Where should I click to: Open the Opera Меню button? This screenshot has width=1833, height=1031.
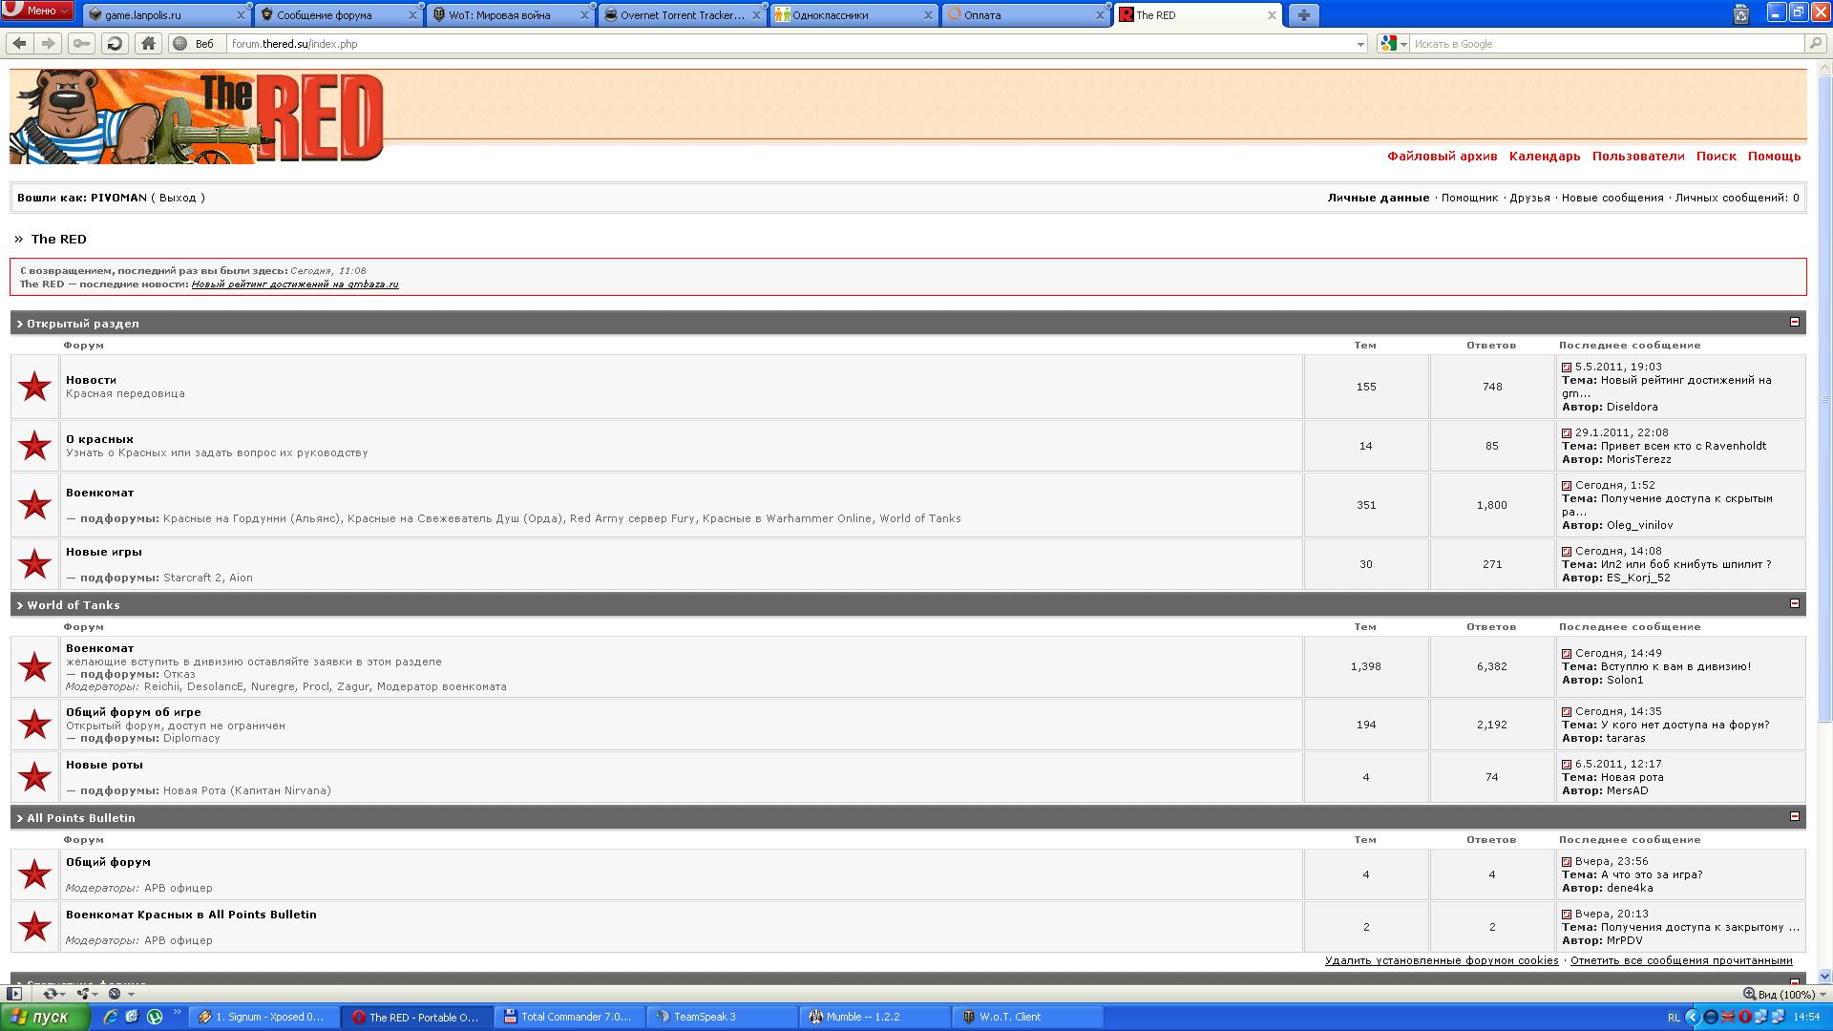pyautogui.click(x=37, y=11)
